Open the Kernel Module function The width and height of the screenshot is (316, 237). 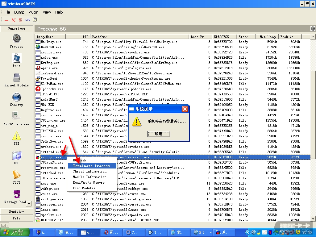(x=17, y=78)
